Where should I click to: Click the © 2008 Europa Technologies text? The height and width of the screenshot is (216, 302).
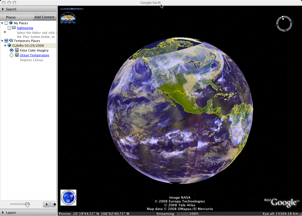(180, 201)
